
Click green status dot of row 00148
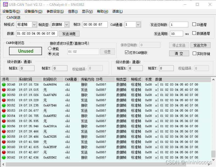pyautogui.click(x=4, y=84)
